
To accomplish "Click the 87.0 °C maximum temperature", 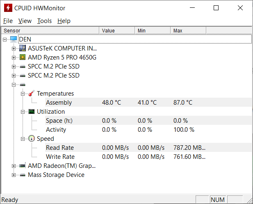I will tap(183, 103).
